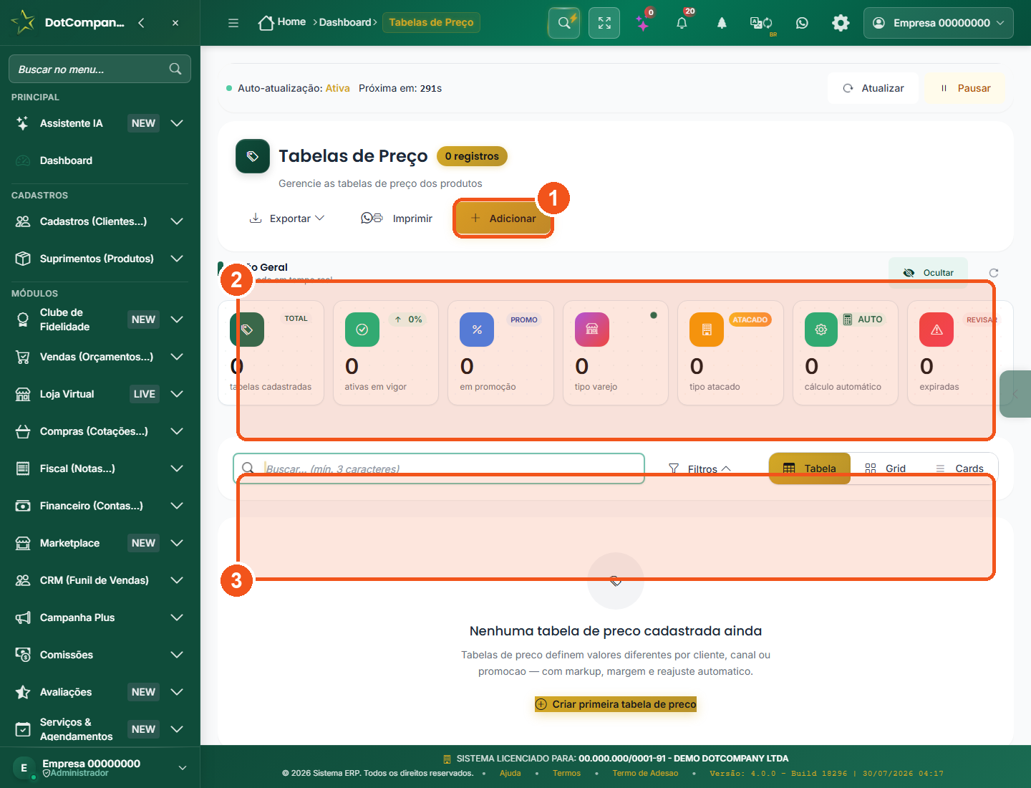This screenshot has width=1031, height=788.
Task: Click the percent icon on em promoção card
Action: coord(477,330)
